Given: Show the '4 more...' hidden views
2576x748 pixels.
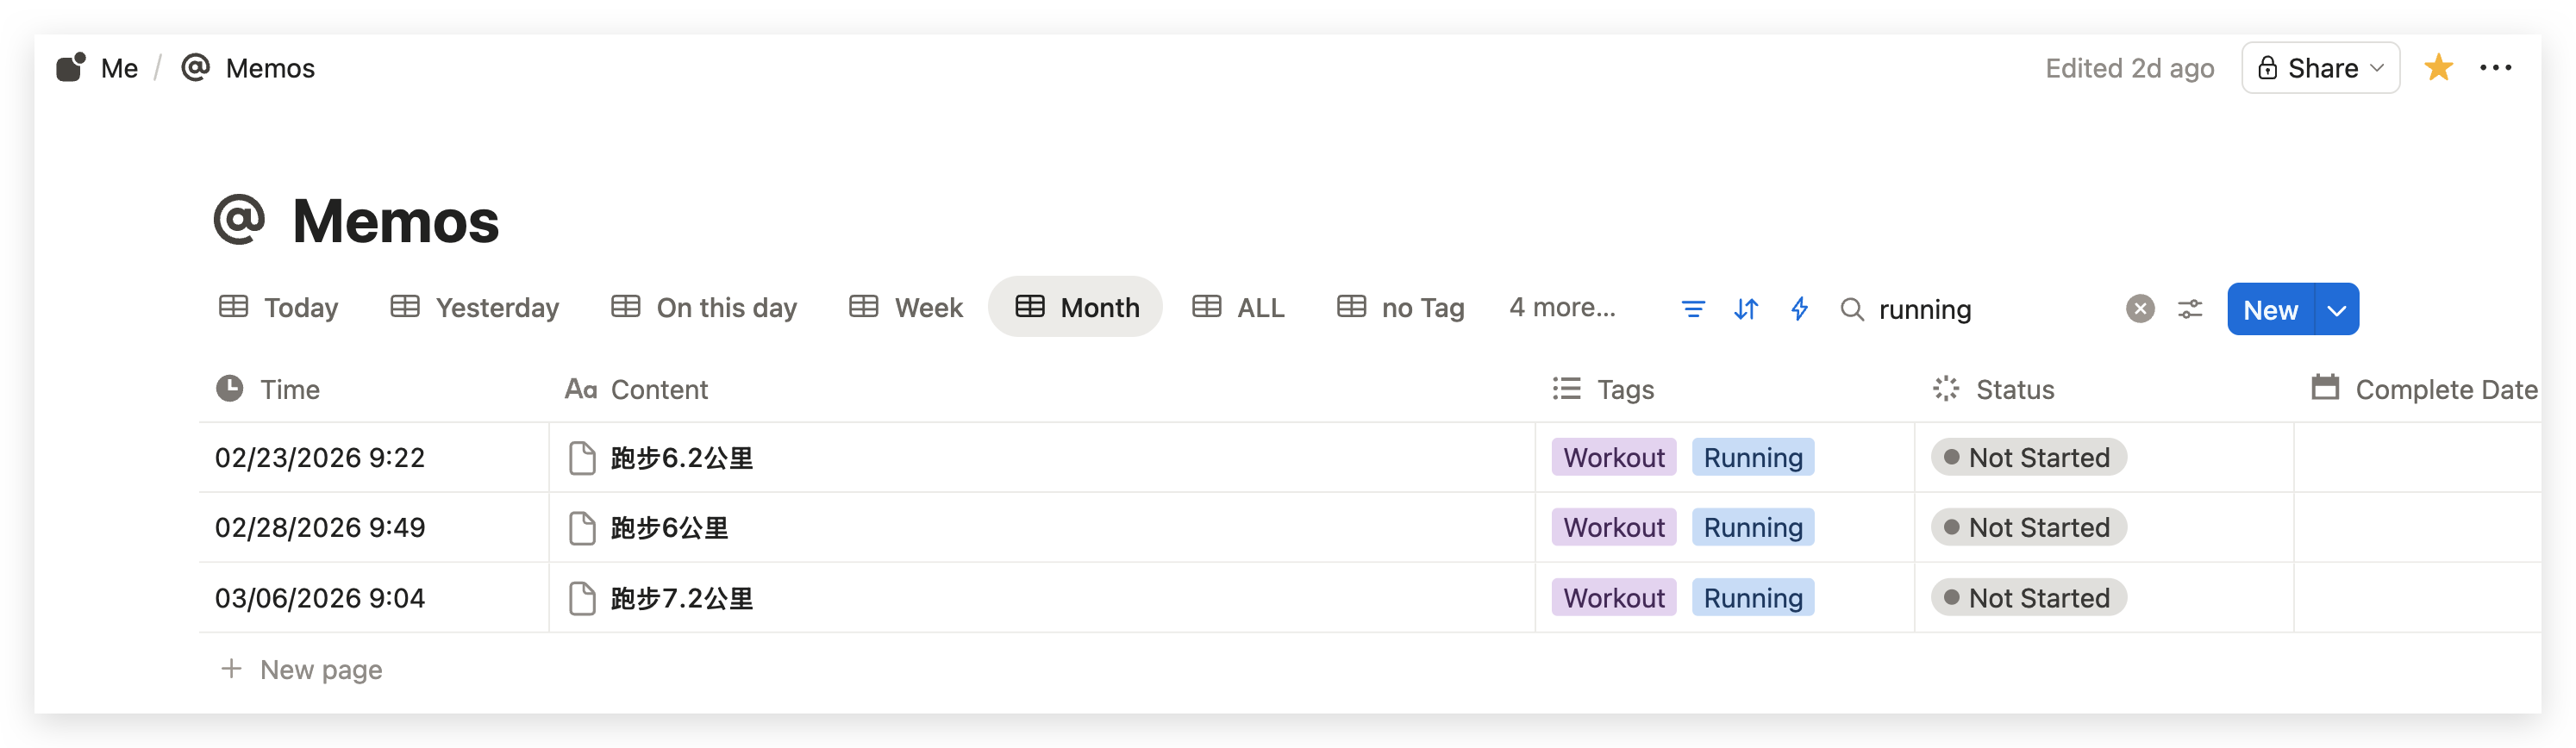Looking at the screenshot, I should click(x=1561, y=308).
